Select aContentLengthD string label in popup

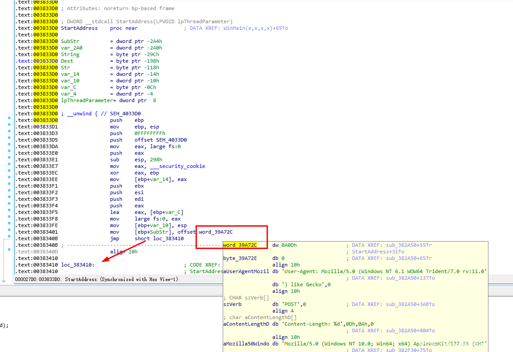[x=246, y=324]
